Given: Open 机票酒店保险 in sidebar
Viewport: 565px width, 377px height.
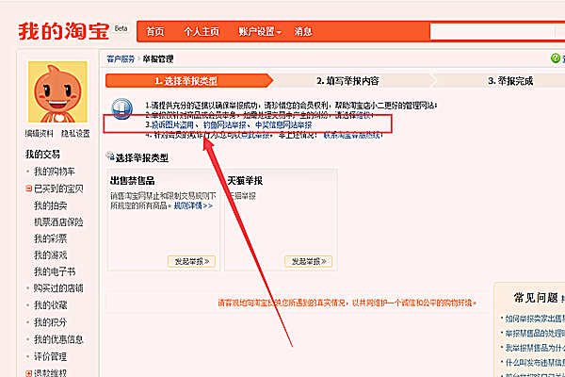Looking at the screenshot, I should [x=58, y=221].
